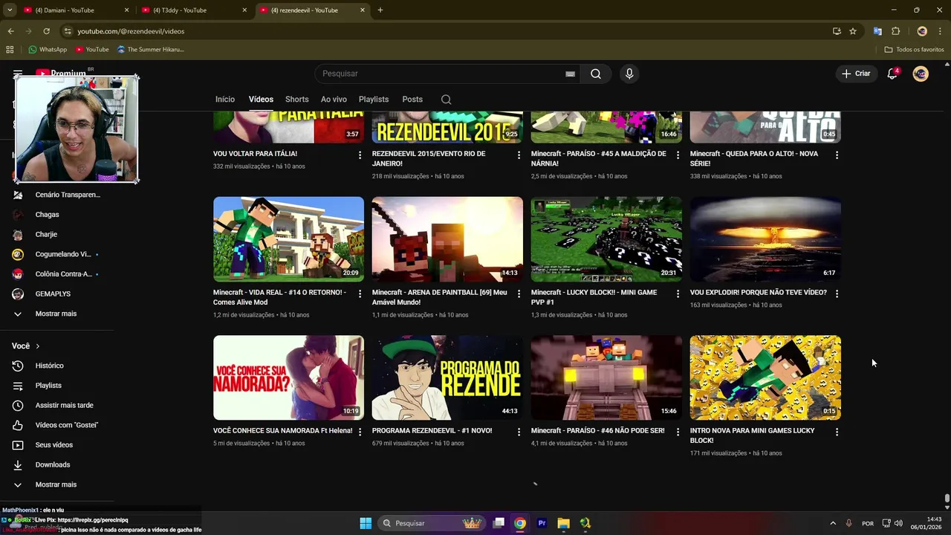
Task: Expand Você section chevron
Action: [x=37, y=346]
